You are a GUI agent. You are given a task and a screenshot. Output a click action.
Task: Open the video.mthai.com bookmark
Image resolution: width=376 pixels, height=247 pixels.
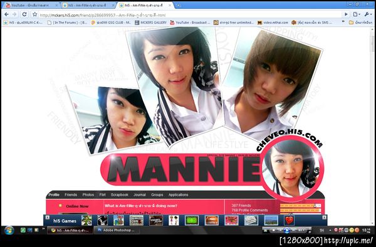[273, 23]
